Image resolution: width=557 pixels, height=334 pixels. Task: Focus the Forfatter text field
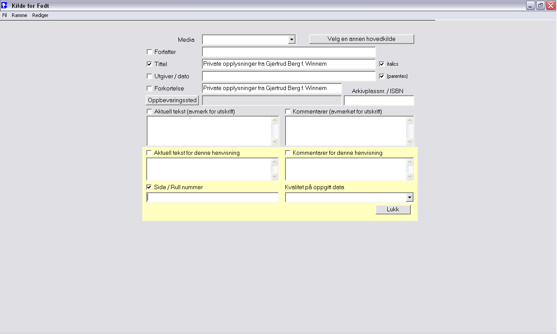coord(289,52)
